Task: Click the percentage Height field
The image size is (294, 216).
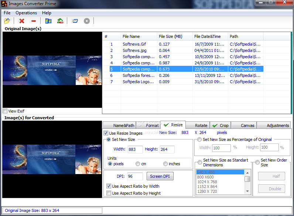Action: coord(269,147)
